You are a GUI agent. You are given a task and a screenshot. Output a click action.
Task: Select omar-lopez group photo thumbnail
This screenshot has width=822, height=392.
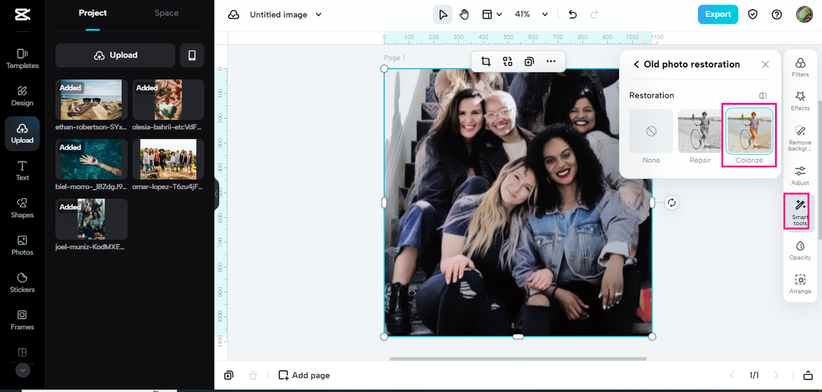pyautogui.click(x=168, y=159)
